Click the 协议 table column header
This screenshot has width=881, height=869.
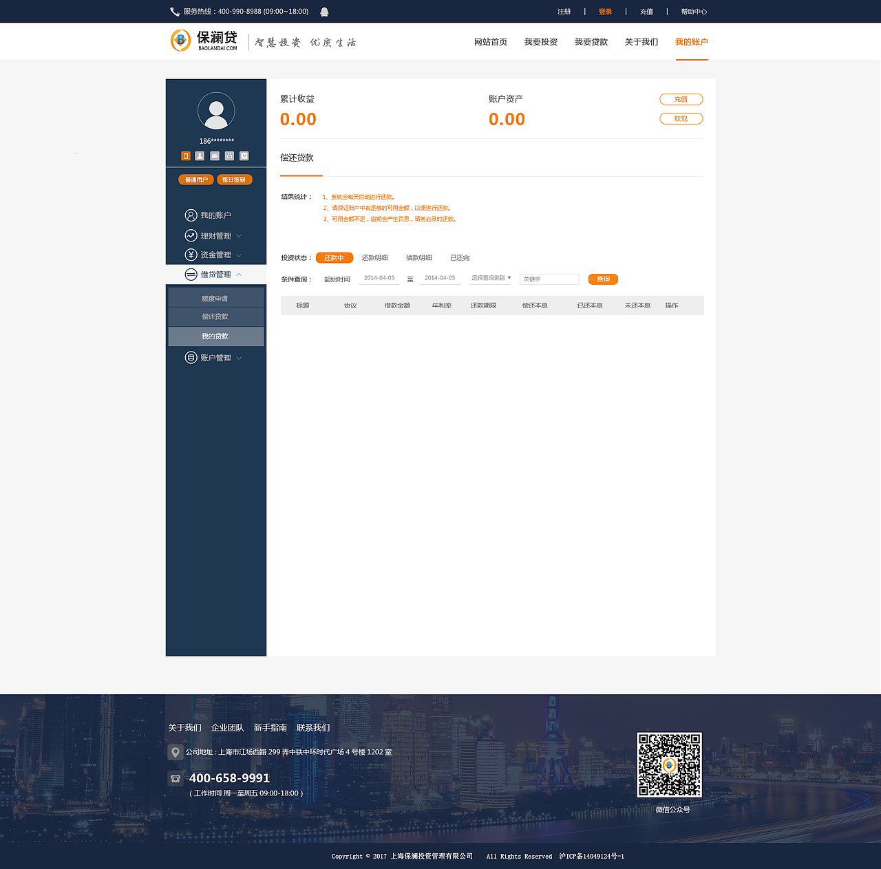350,305
